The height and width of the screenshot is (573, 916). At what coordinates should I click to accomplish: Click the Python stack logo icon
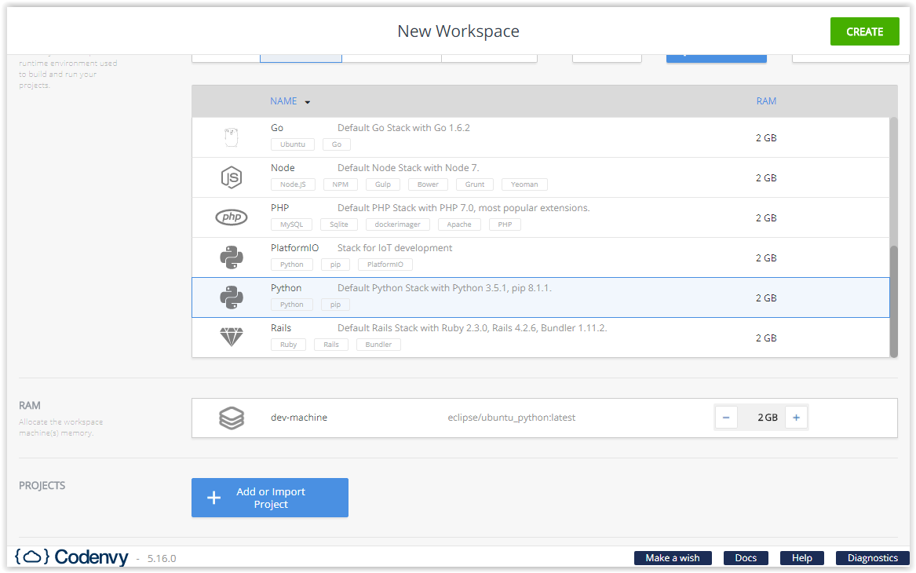click(x=232, y=298)
